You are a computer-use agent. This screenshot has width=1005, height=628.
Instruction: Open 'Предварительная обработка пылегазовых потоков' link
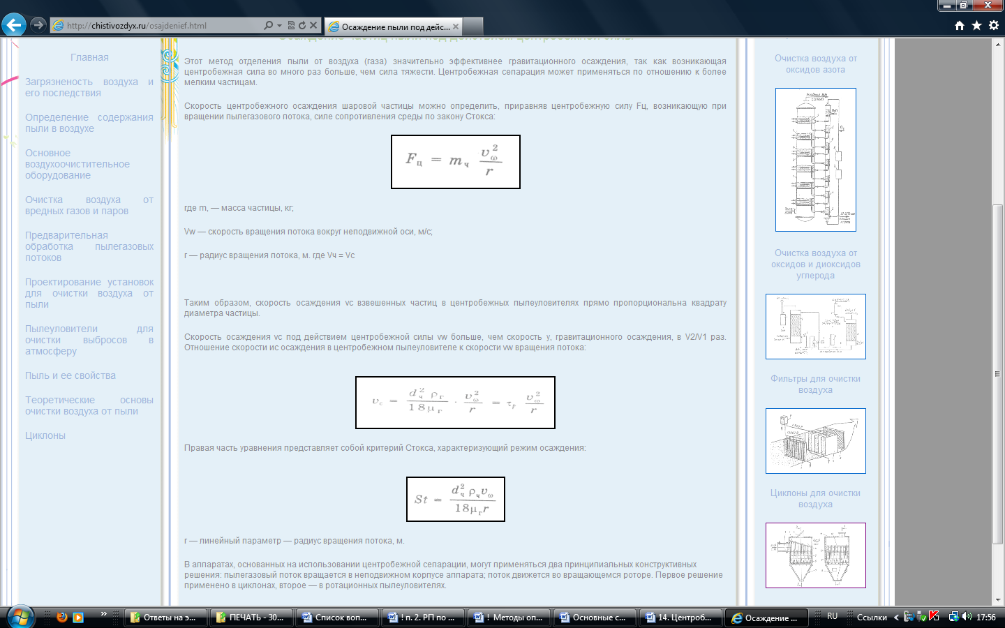click(x=89, y=246)
